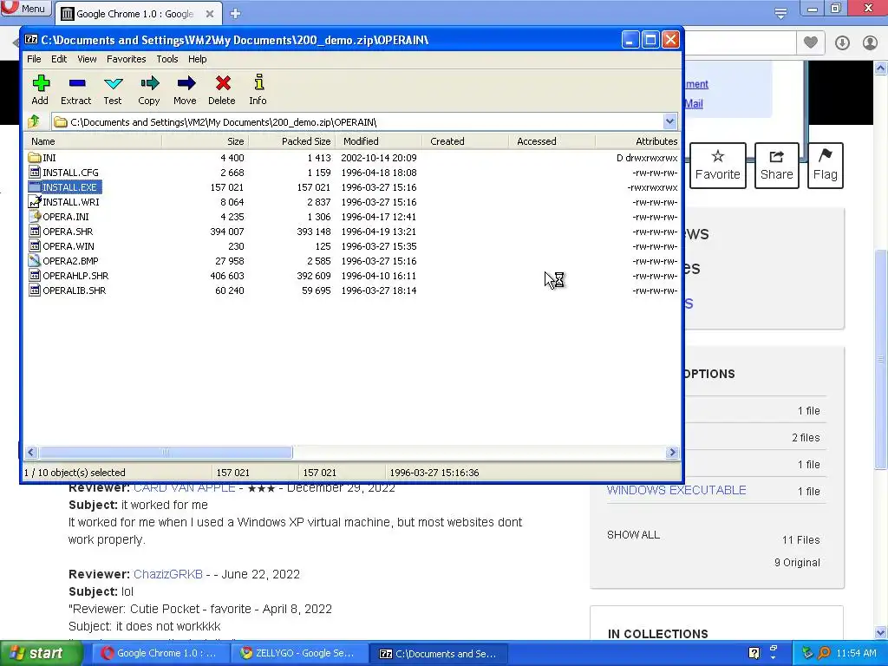Image resolution: width=888 pixels, height=666 pixels.
Task: Sort files by Size column header
Action: click(205, 141)
